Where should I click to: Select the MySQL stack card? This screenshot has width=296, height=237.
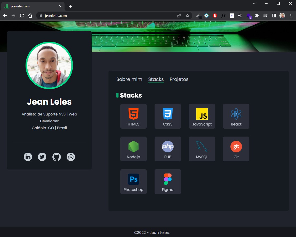tap(202, 149)
